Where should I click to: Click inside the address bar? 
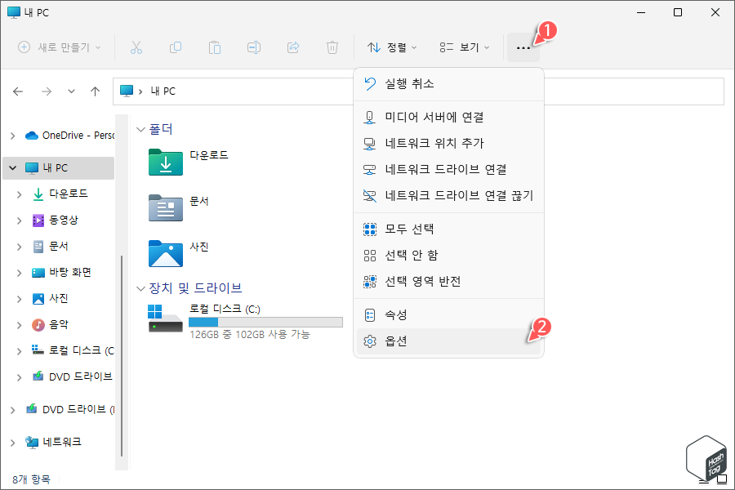(x=327, y=91)
